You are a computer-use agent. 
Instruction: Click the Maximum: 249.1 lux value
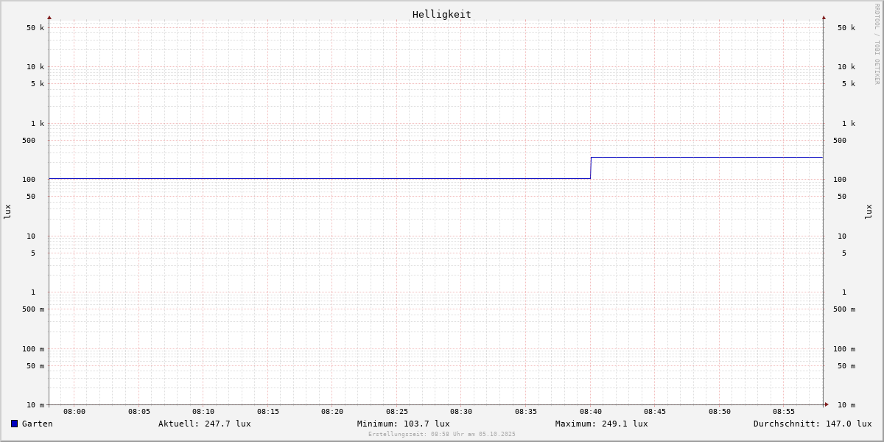pyautogui.click(x=602, y=424)
